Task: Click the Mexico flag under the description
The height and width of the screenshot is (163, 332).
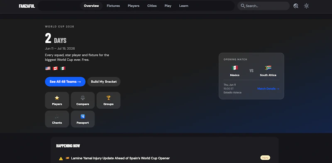Action: pyautogui.click(x=63, y=68)
